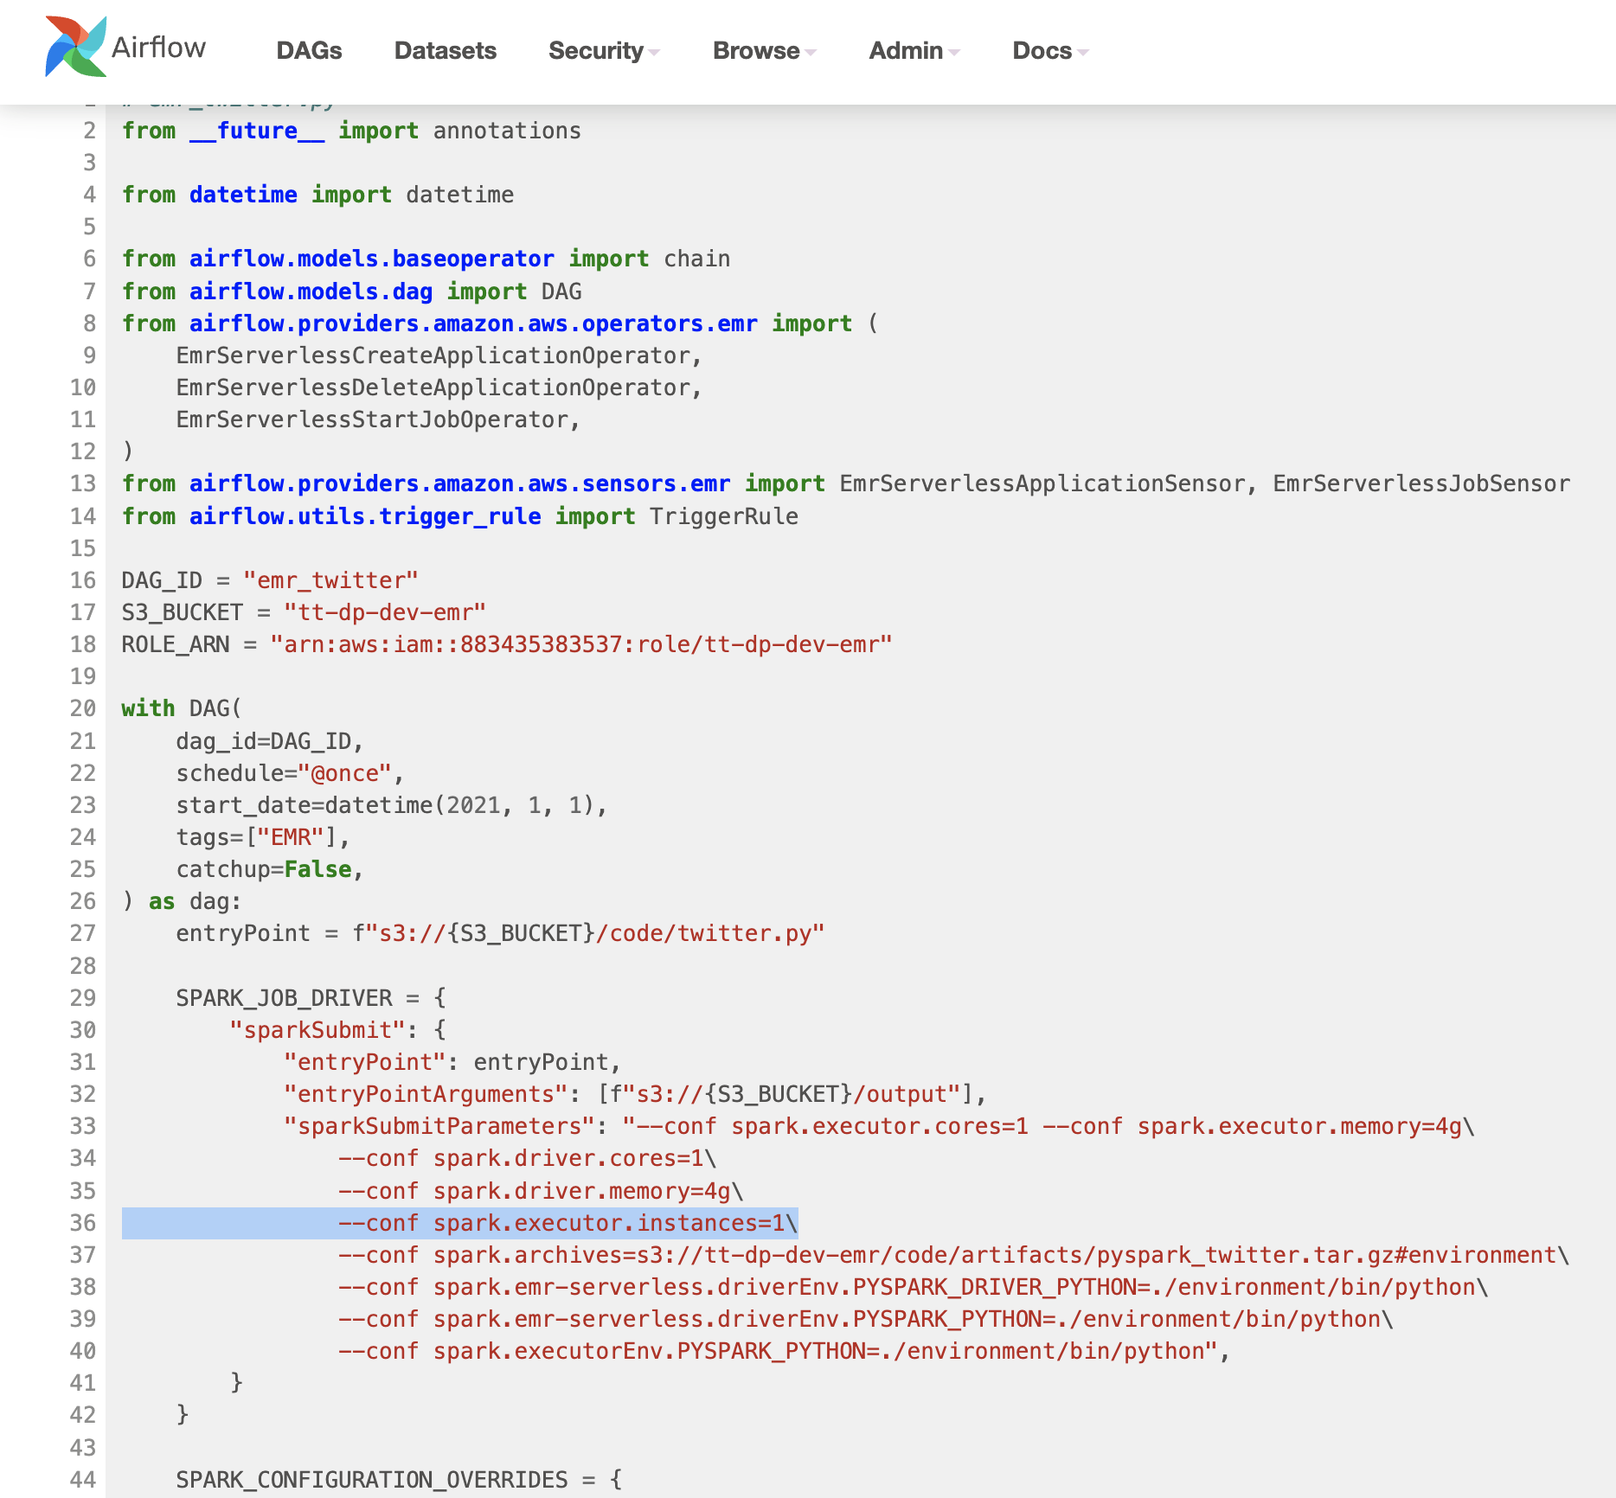Expand the Security dropdown menu
This screenshot has height=1498, width=1616.
coord(603,51)
